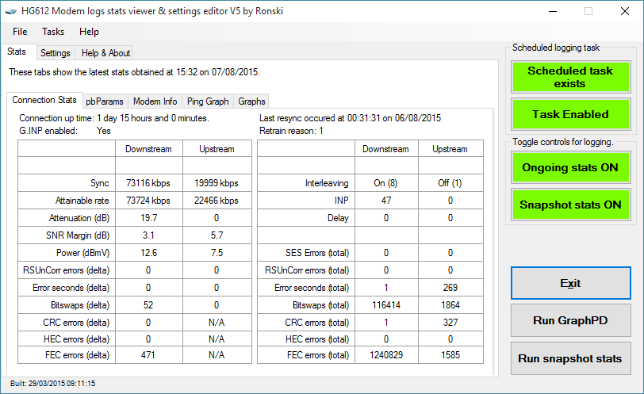Click the Built date status bar text

pos(52,384)
